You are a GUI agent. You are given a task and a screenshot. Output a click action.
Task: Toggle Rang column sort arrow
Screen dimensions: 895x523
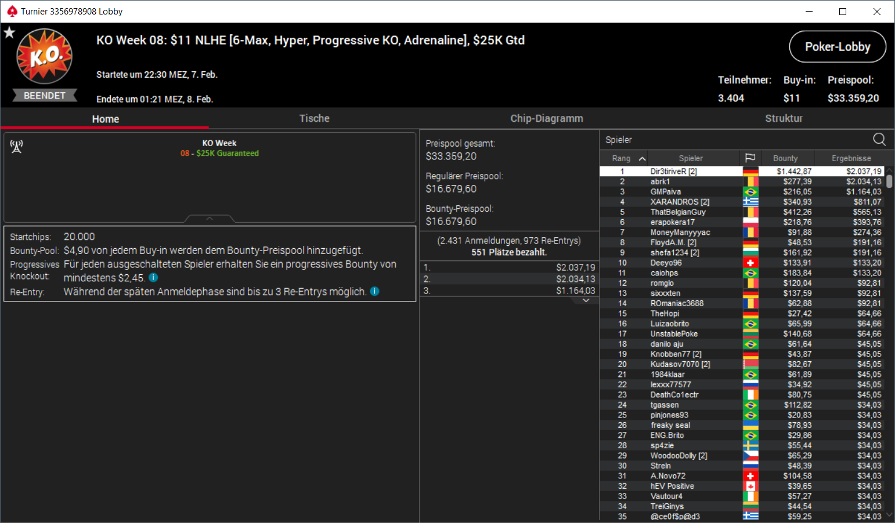[642, 158]
